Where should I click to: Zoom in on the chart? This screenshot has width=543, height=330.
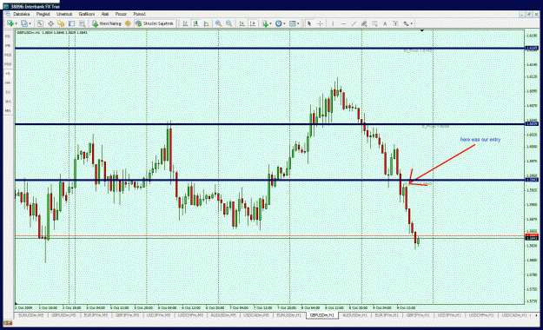[x=219, y=23]
